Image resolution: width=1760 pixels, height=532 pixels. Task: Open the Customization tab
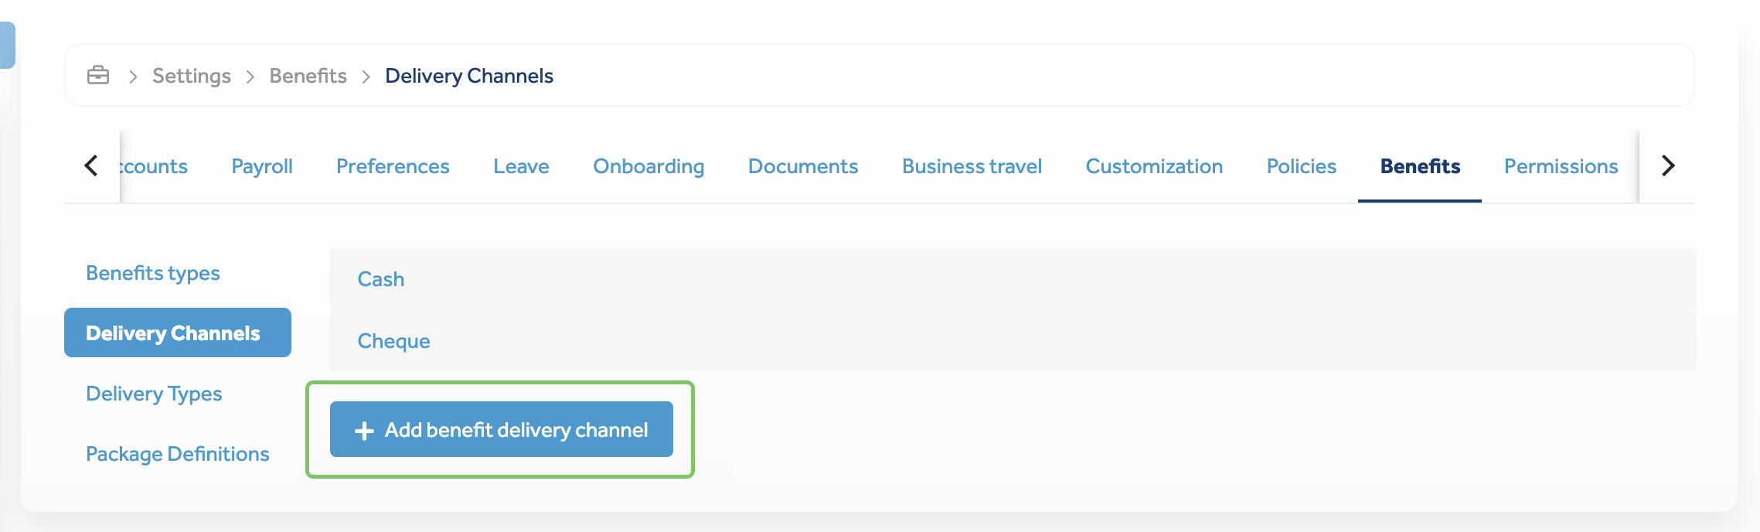coord(1154,166)
